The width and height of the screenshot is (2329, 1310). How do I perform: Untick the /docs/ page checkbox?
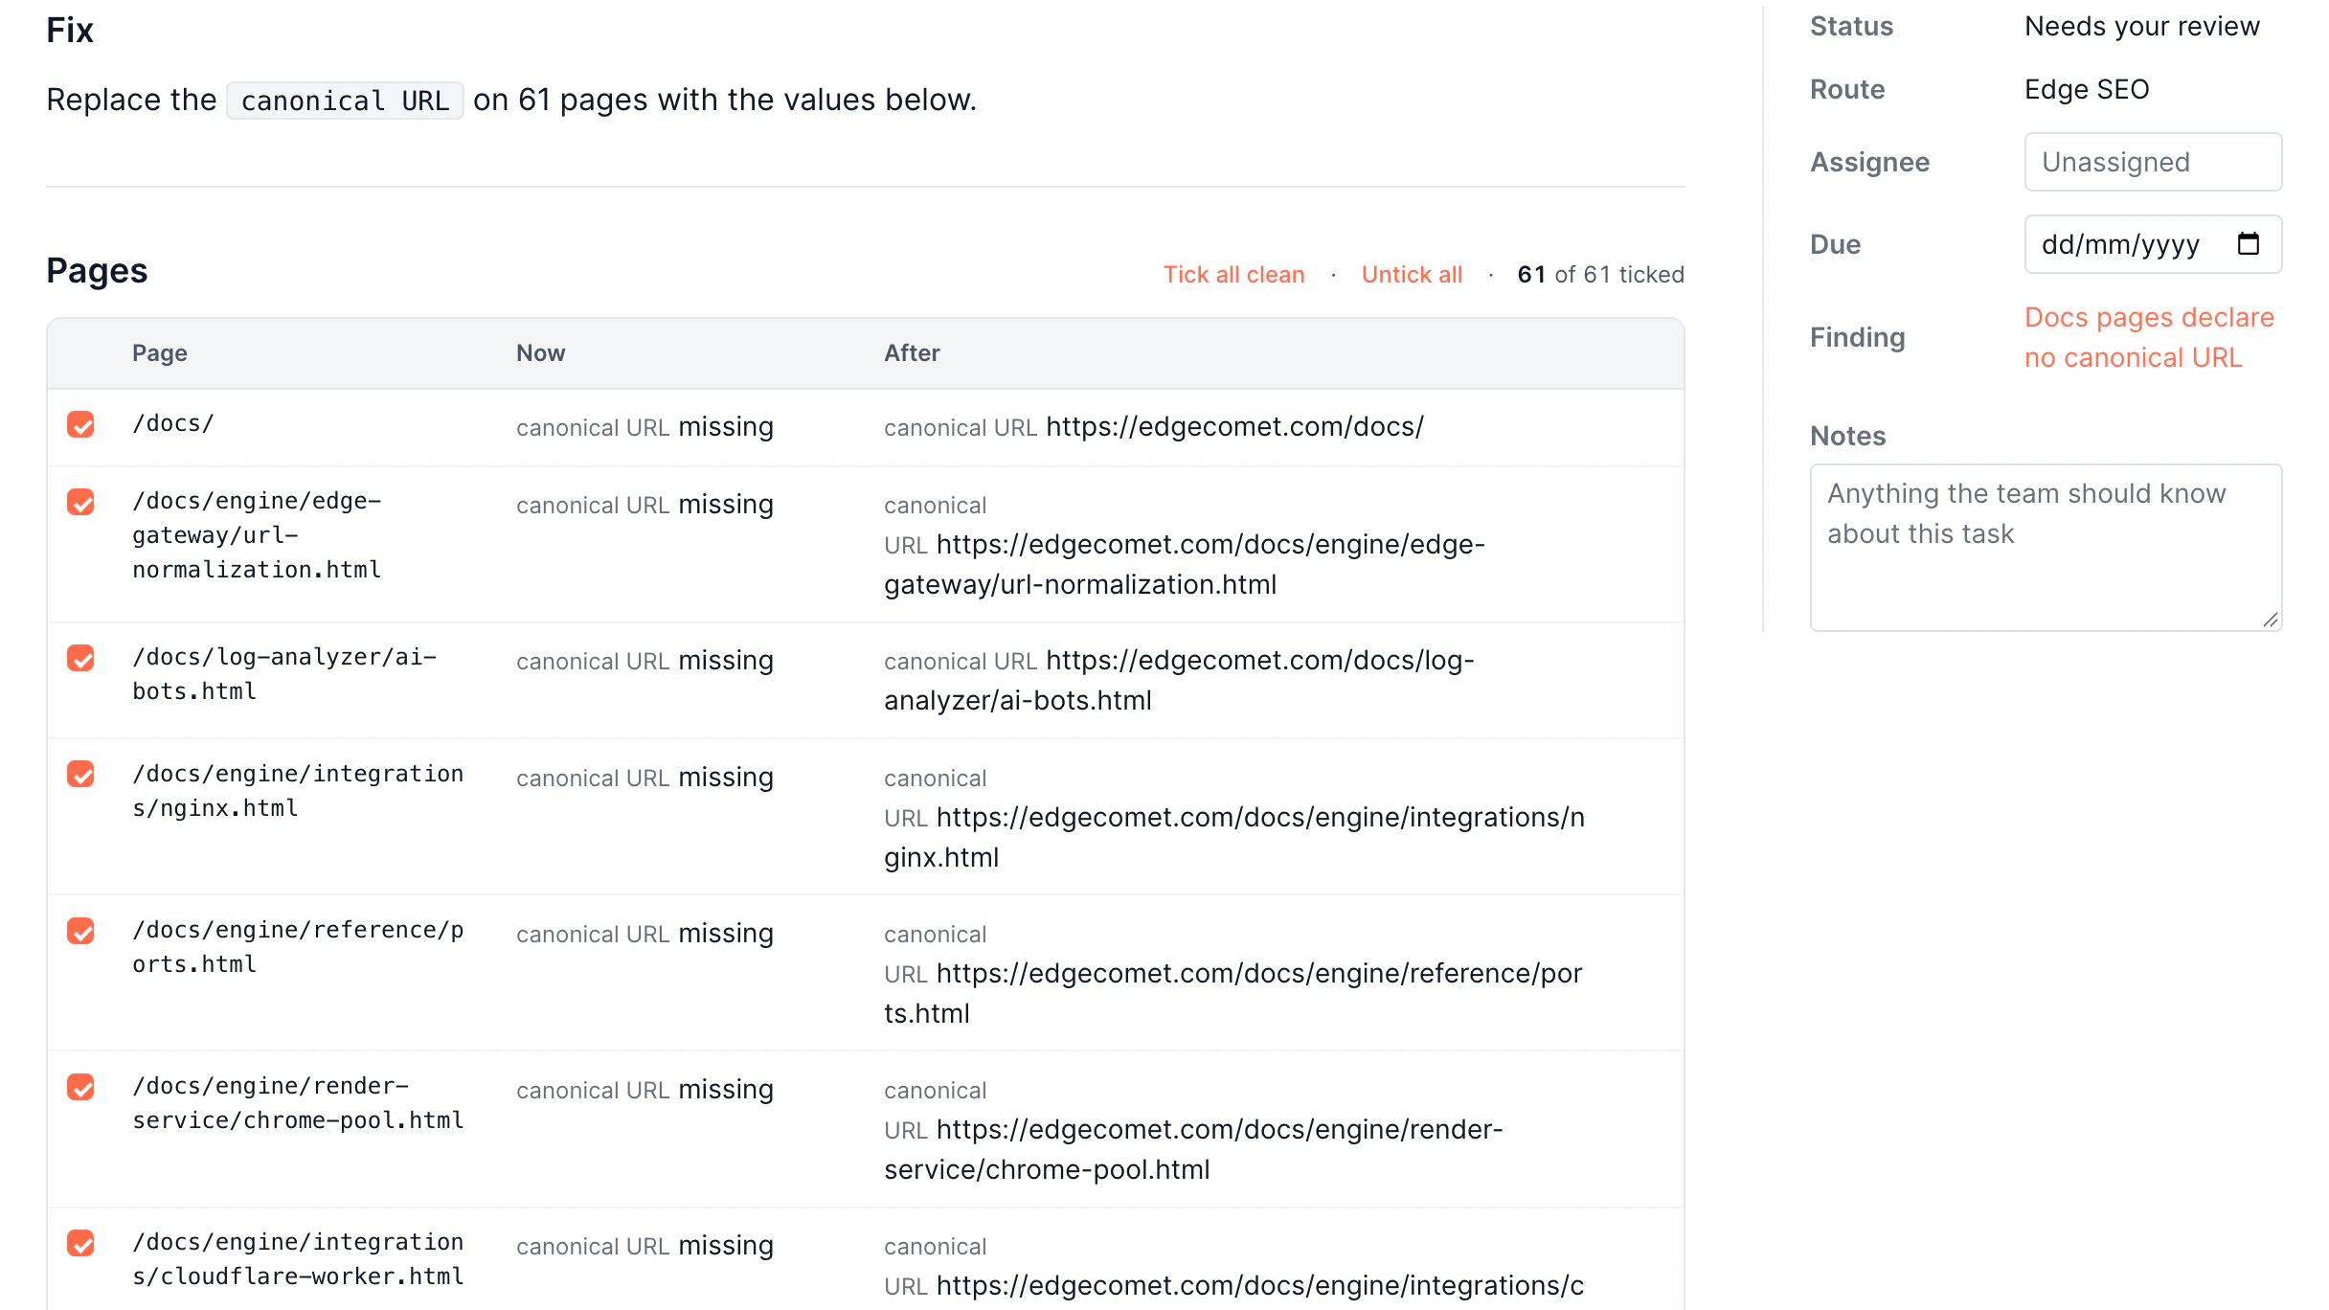(81, 424)
